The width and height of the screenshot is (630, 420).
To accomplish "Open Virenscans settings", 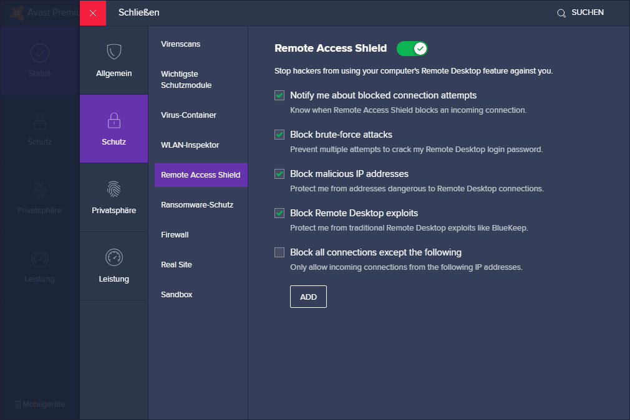I will click(180, 44).
